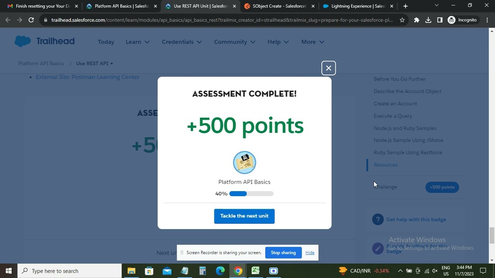
Task: Open the Use REST API breadcrumb dropdown
Action: [94, 63]
